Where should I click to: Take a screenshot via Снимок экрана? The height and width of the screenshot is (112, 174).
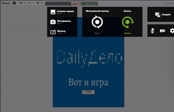(62, 12)
